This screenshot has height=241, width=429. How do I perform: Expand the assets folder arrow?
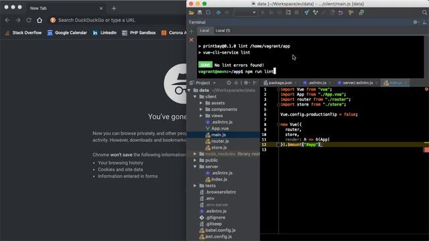click(x=201, y=103)
